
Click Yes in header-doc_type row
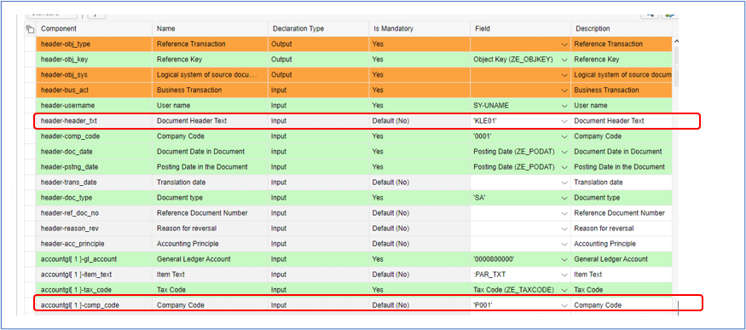419,197
